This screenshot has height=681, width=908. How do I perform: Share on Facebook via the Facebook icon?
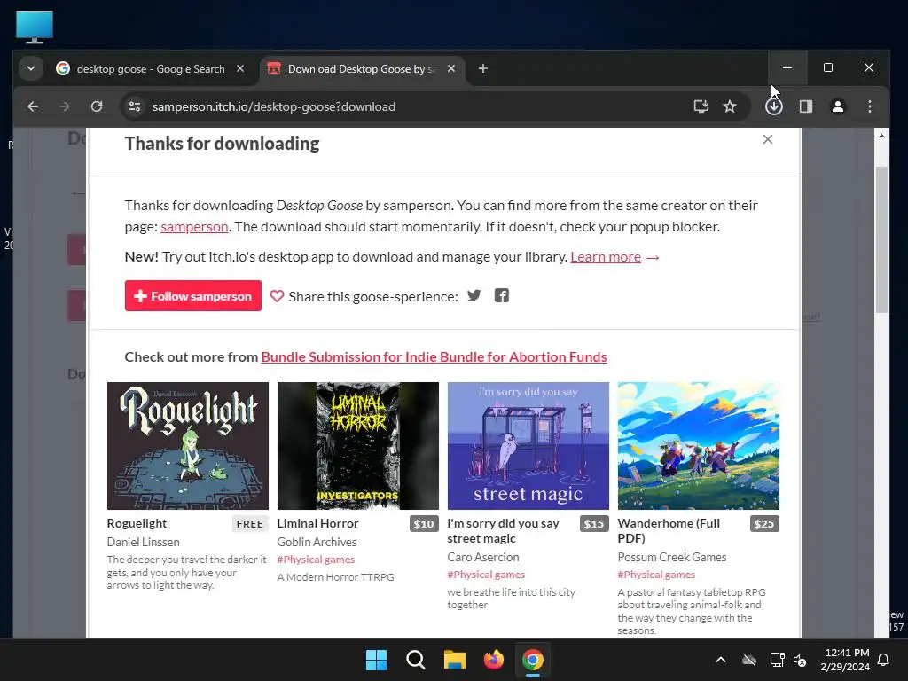[x=502, y=295]
